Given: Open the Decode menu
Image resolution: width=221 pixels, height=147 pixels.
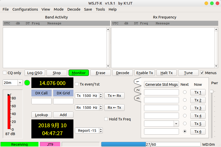Looking at the screenshot, I should pyautogui.click(x=74, y=9).
